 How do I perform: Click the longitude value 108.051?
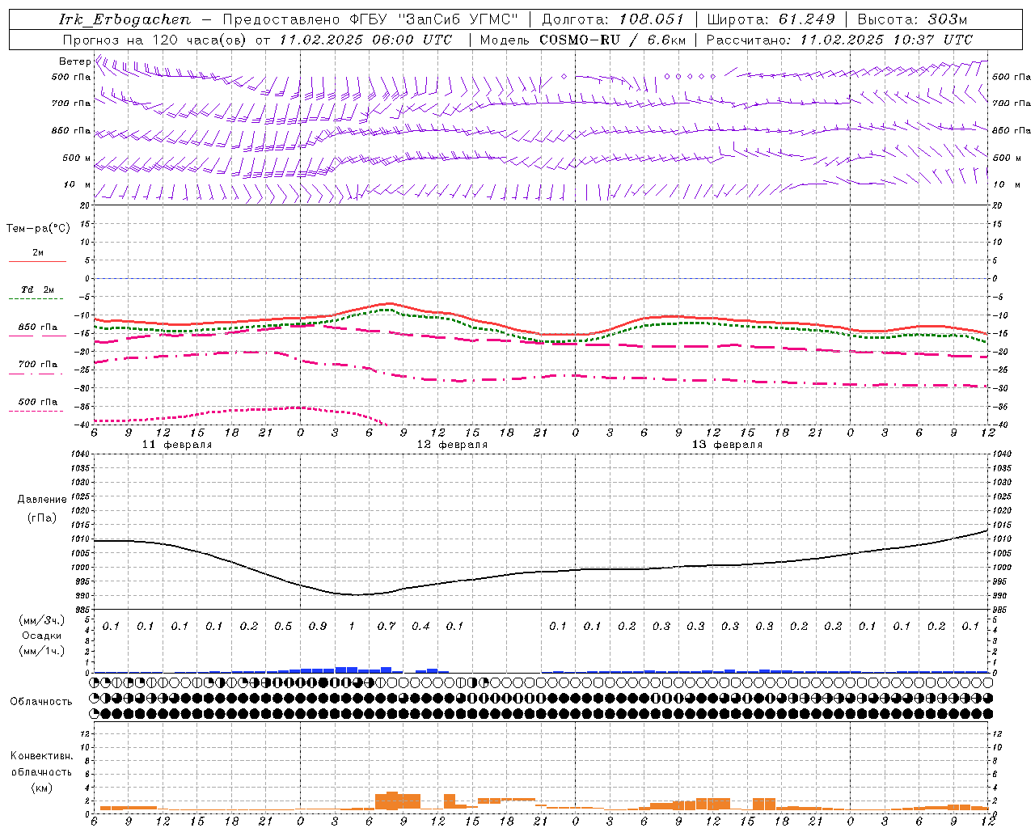click(652, 19)
